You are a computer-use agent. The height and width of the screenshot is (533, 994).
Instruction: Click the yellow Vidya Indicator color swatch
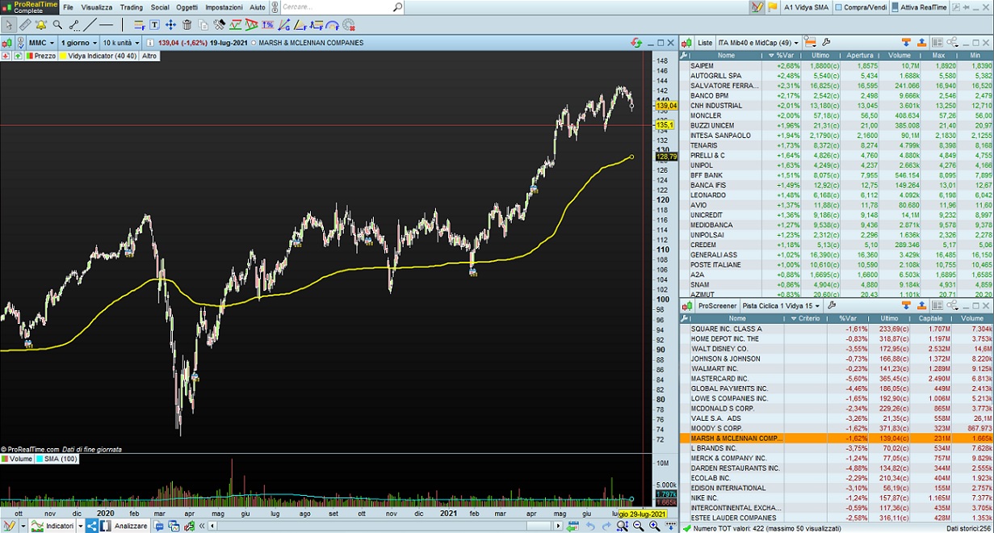[x=63, y=56]
